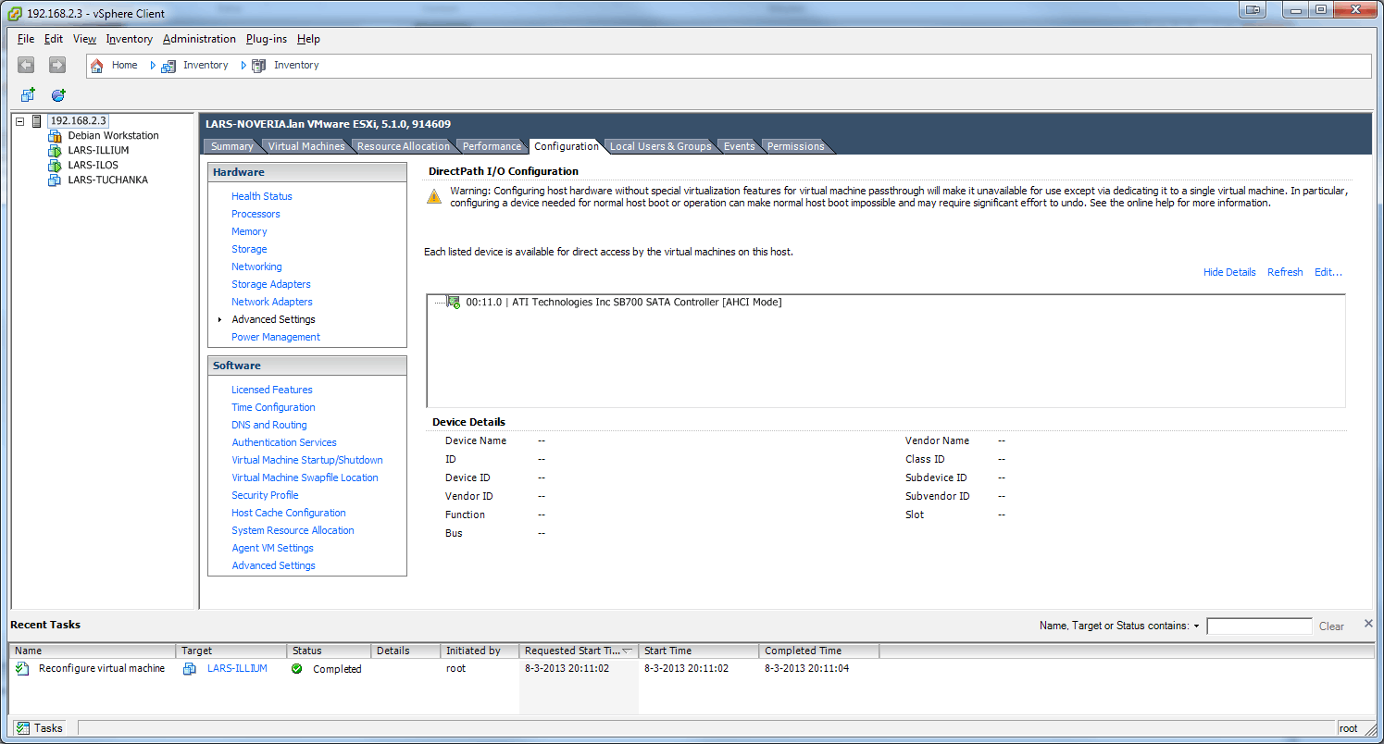1384x744 pixels.
Task: Open Storage Adapters under Hardware
Action: 271,284
